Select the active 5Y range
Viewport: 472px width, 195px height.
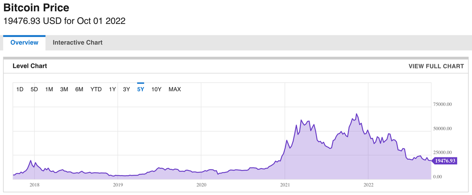(x=140, y=89)
